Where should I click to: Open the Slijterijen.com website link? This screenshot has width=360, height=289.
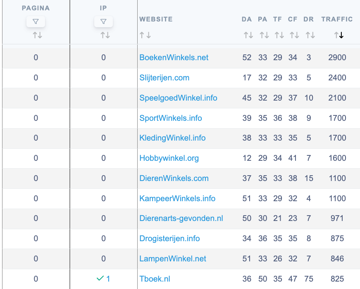(164, 78)
